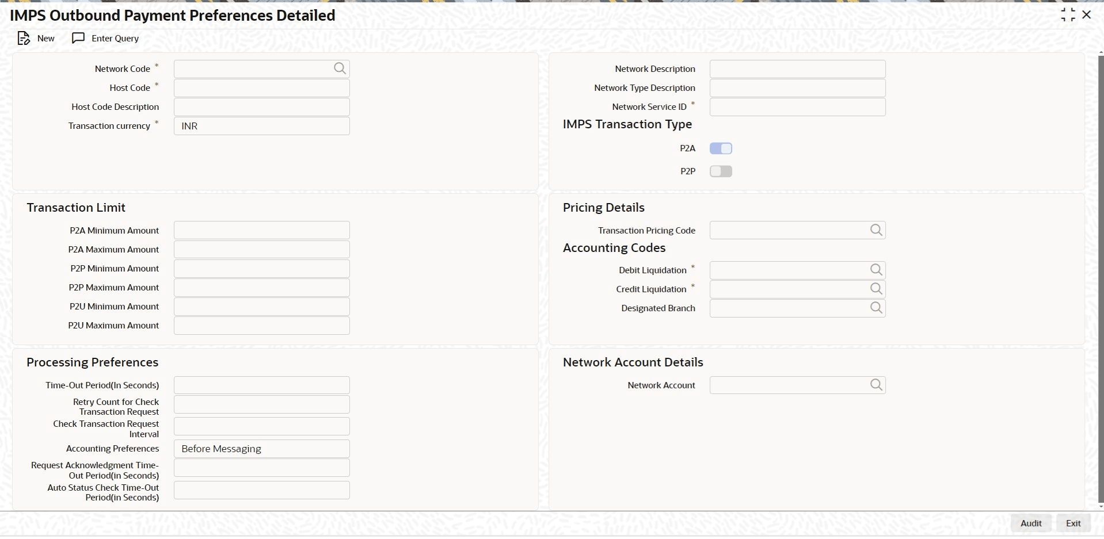Click the Pricing Details section heading
The width and height of the screenshot is (1104, 539).
(604, 208)
